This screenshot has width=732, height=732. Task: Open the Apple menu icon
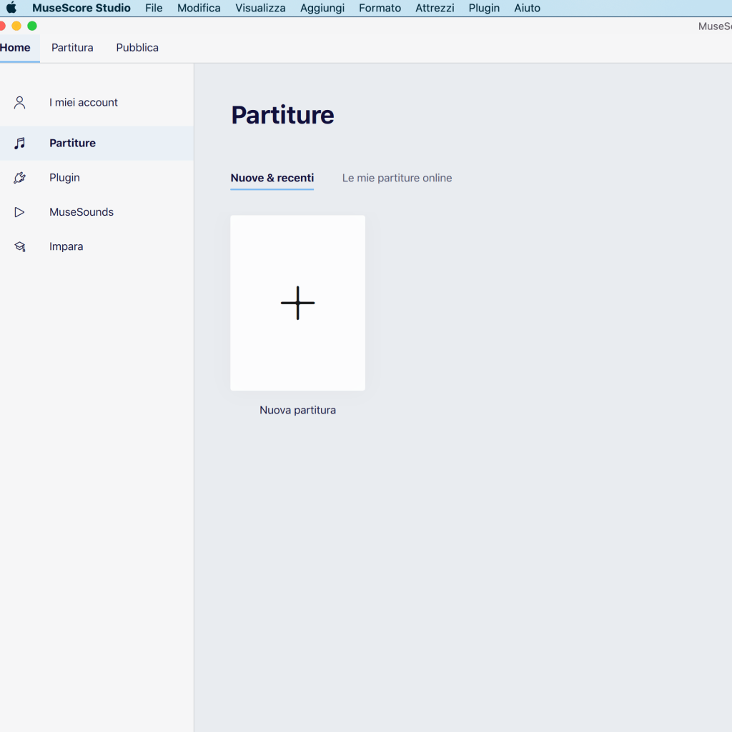tap(11, 9)
